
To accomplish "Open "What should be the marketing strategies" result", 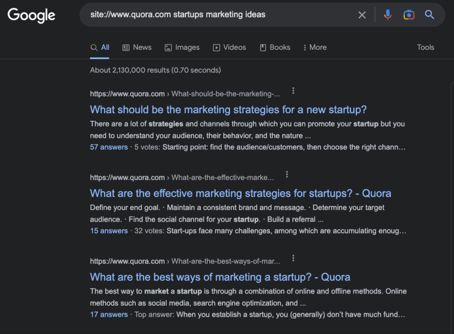I will coord(228,110).
